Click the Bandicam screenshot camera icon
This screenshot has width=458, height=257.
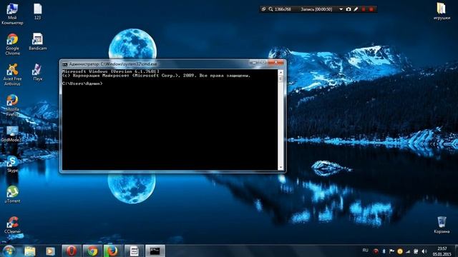[349, 9]
